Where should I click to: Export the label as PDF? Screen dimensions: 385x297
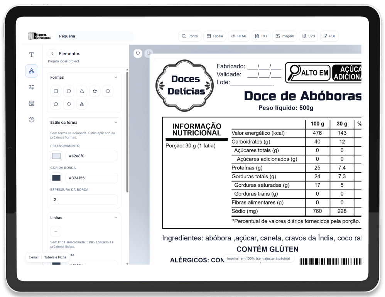[x=329, y=36]
